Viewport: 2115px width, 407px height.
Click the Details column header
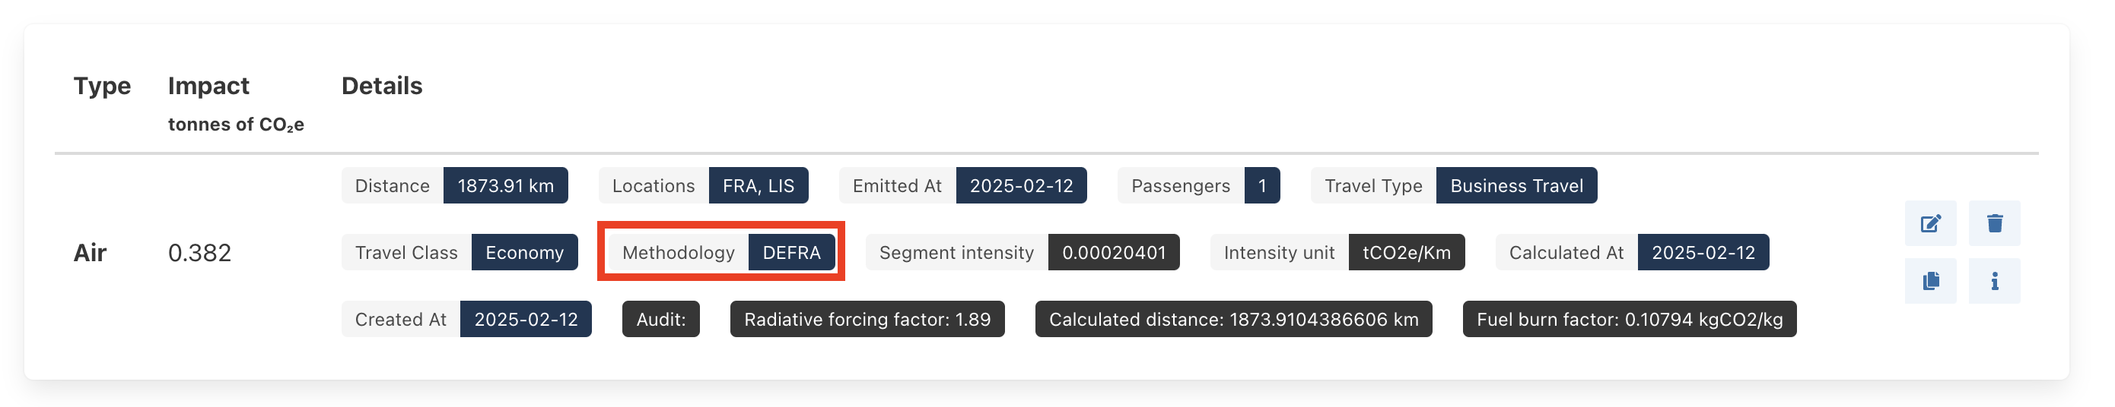(382, 86)
